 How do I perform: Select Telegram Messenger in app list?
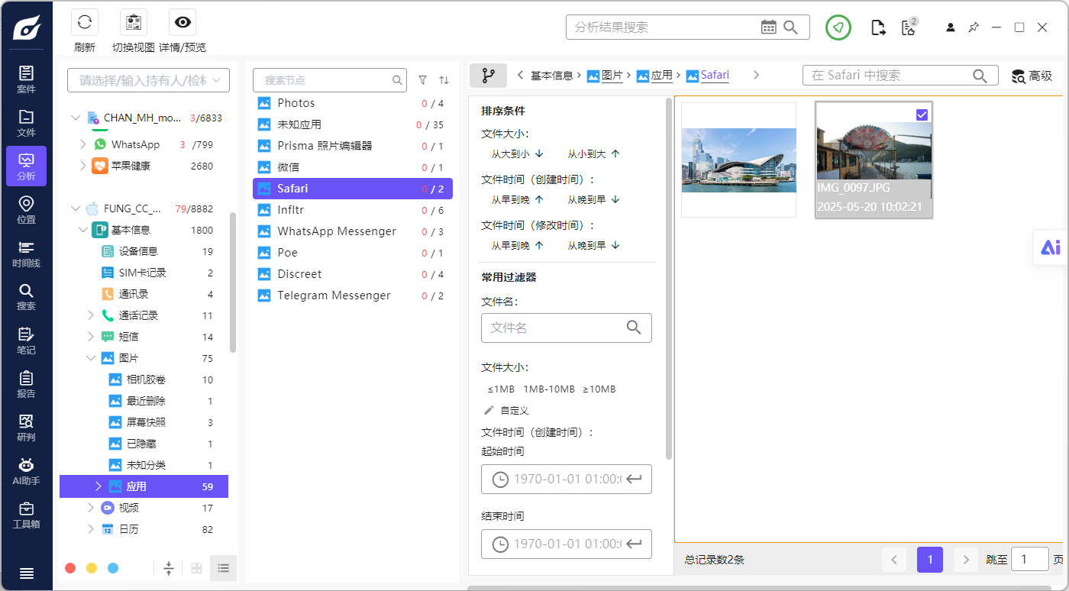click(x=353, y=295)
